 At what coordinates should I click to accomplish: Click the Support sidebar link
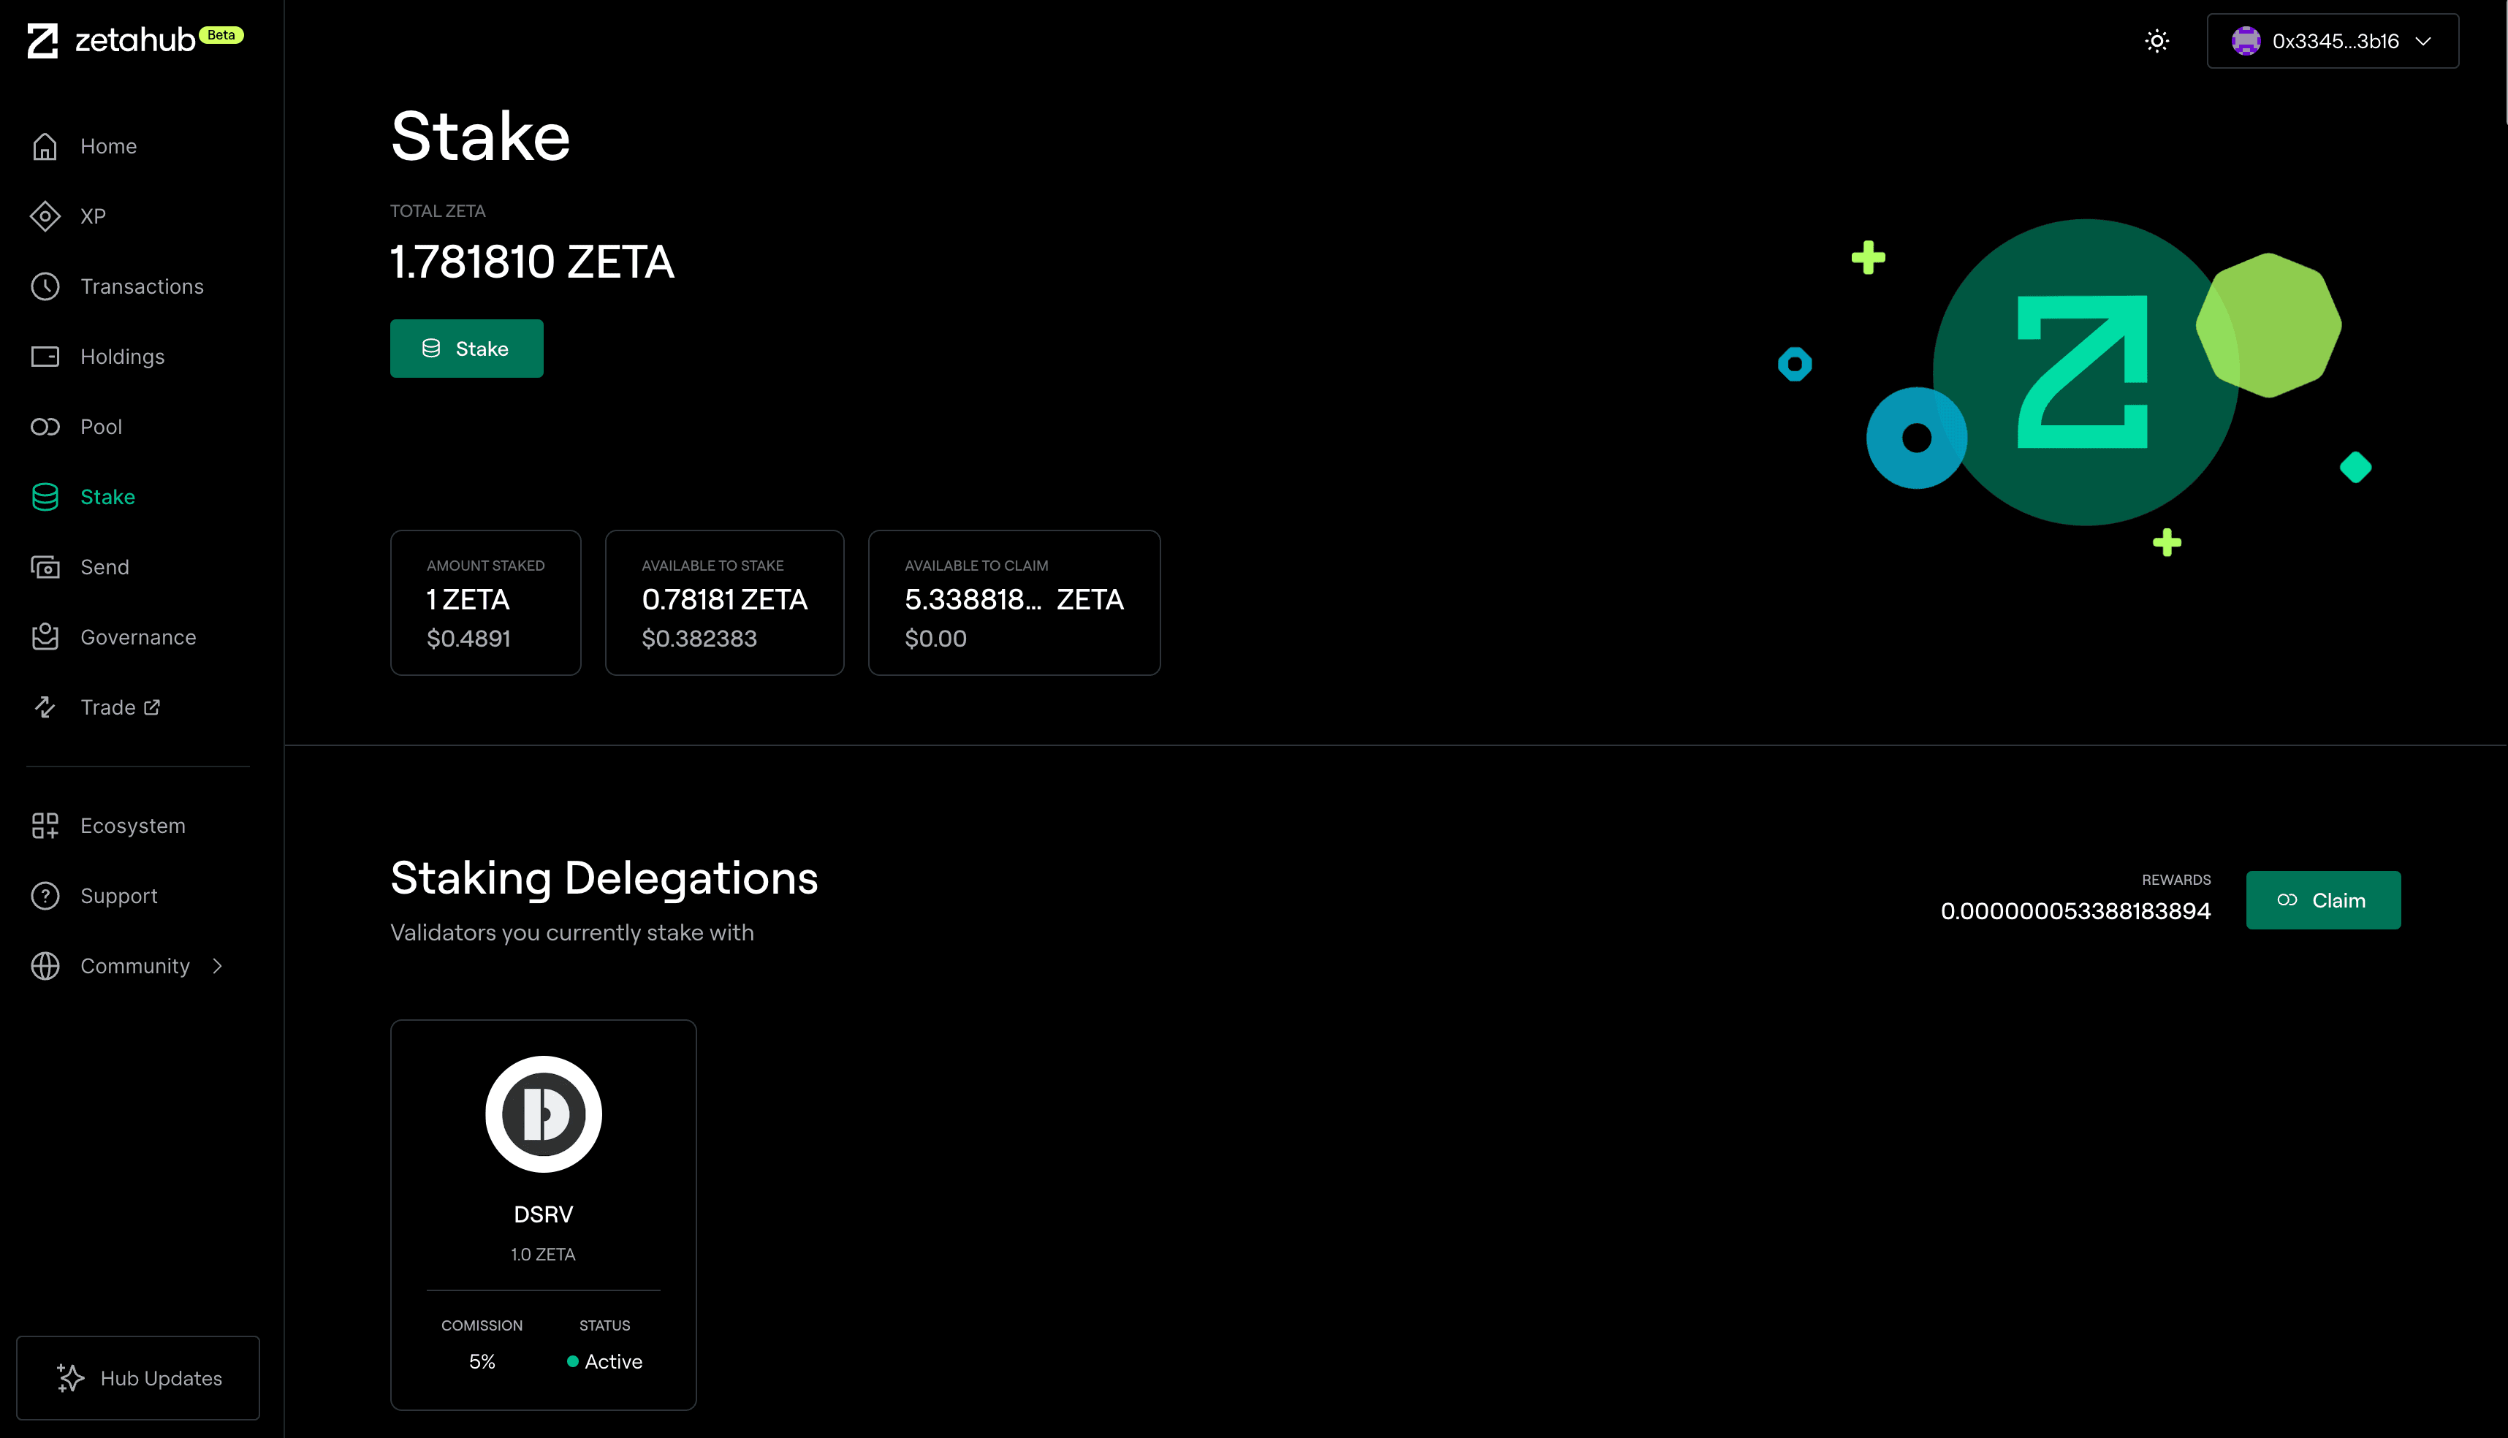[117, 894]
